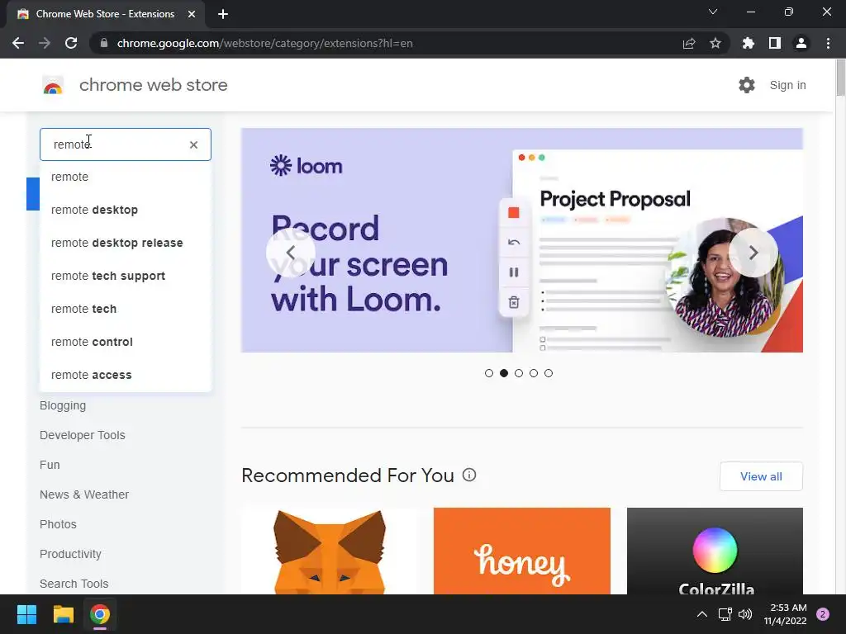Open the Honey extension card
Screen dimensions: 846x634
coord(522,551)
